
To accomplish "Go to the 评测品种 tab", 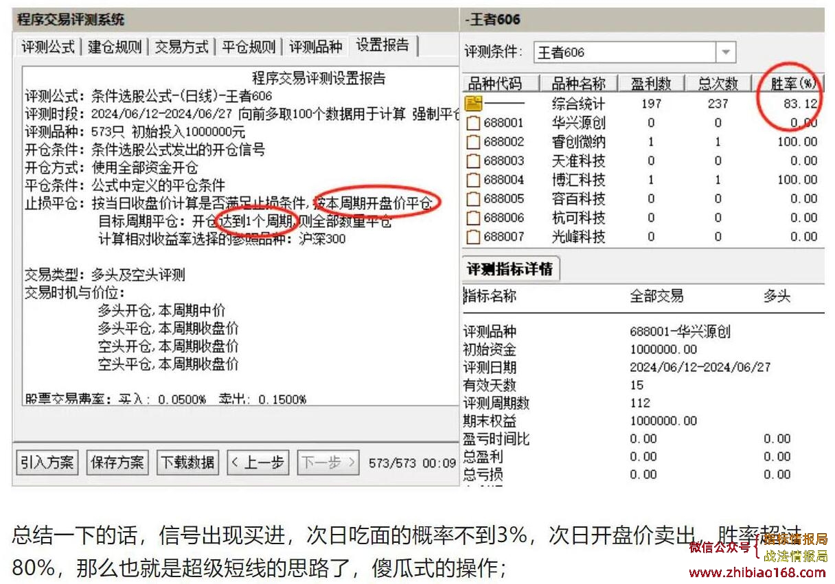I will tap(314, 47).
